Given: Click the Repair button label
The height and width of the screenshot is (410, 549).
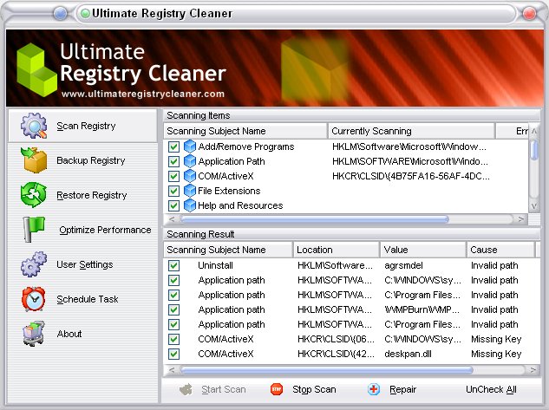Looking at the screenshot, I should click(402, 389).
